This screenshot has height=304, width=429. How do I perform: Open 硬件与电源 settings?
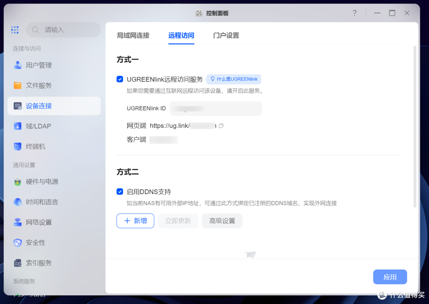click(x=54, y=182)
